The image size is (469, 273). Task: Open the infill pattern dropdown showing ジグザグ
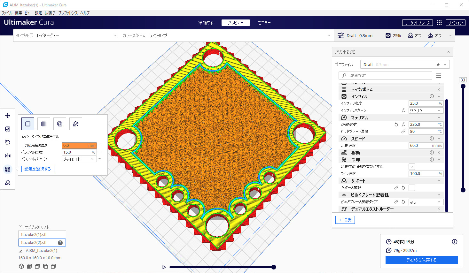coord(426,110)
